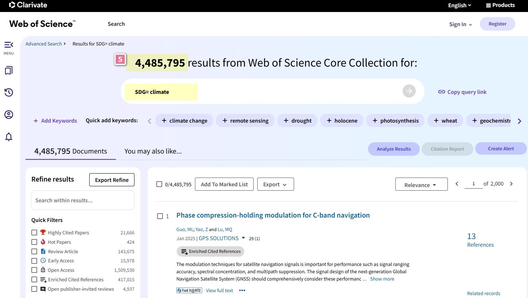Open profile icon in left sidebar
Viewport: 528px width, 298px height.
(x=9, y=115)
